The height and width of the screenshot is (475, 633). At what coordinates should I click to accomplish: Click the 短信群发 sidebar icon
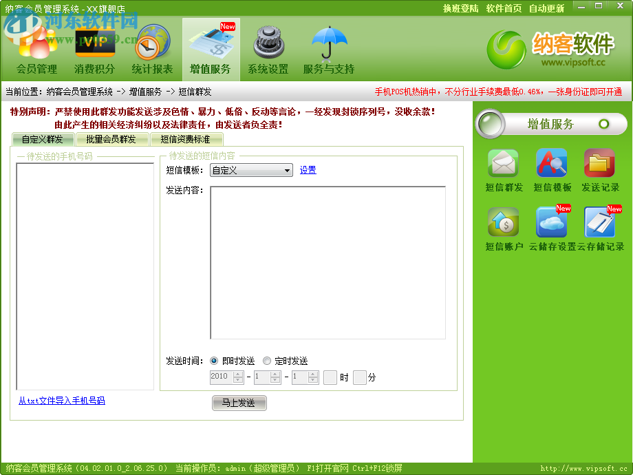coord(503,163)
